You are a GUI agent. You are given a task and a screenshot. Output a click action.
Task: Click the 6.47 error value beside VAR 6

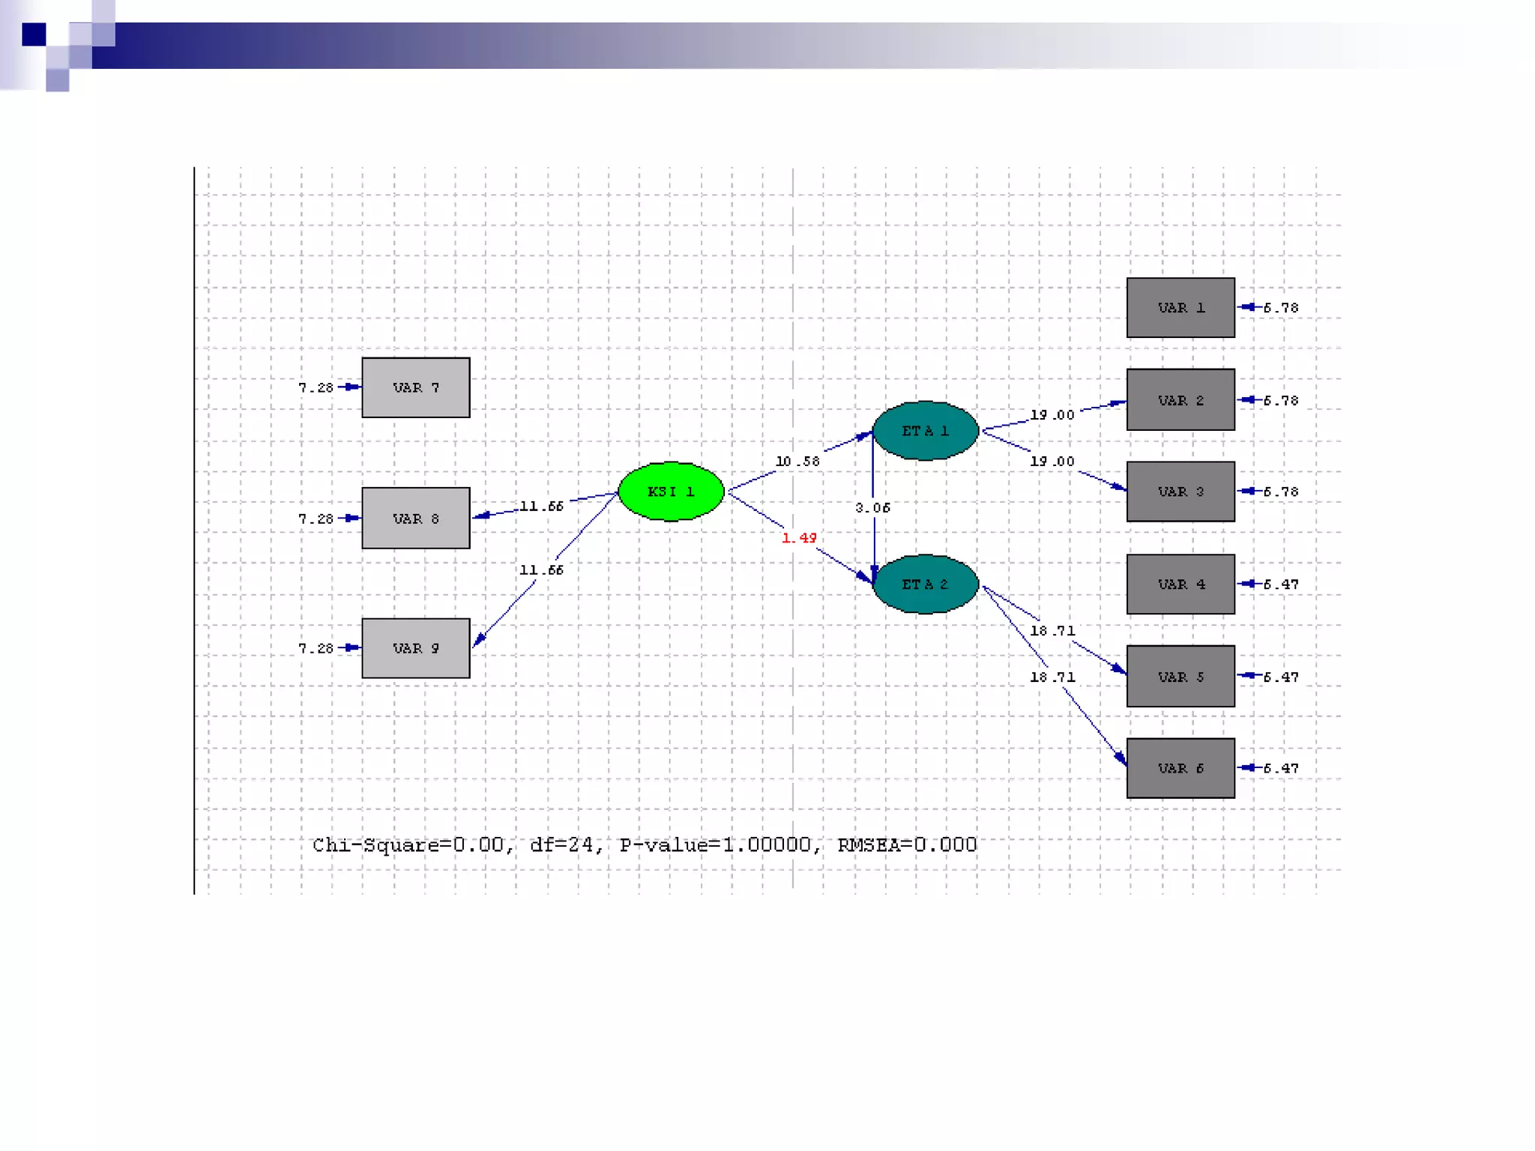coord(1280,769)
